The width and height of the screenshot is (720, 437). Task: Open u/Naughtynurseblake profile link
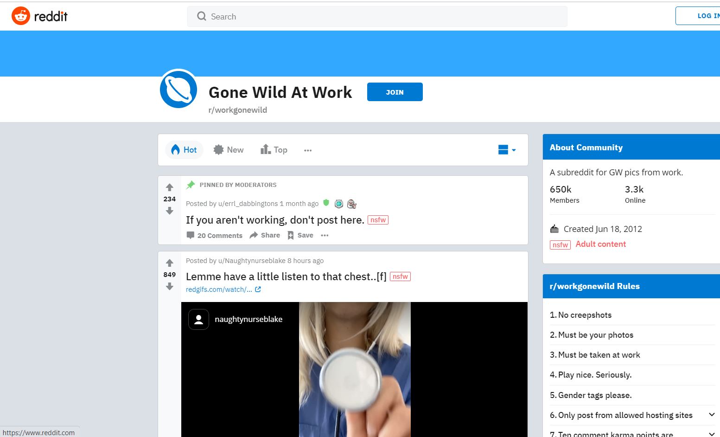pos(252,261)
